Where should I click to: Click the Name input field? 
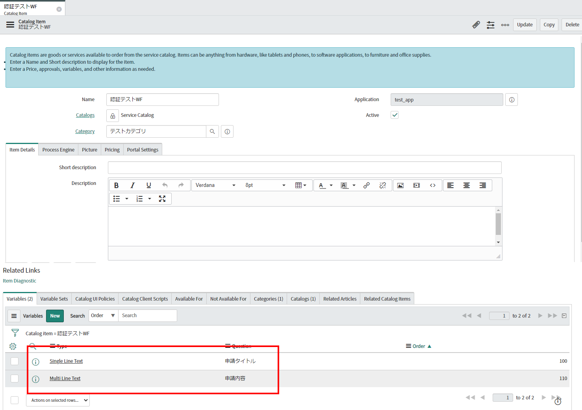tap(163, 100)
